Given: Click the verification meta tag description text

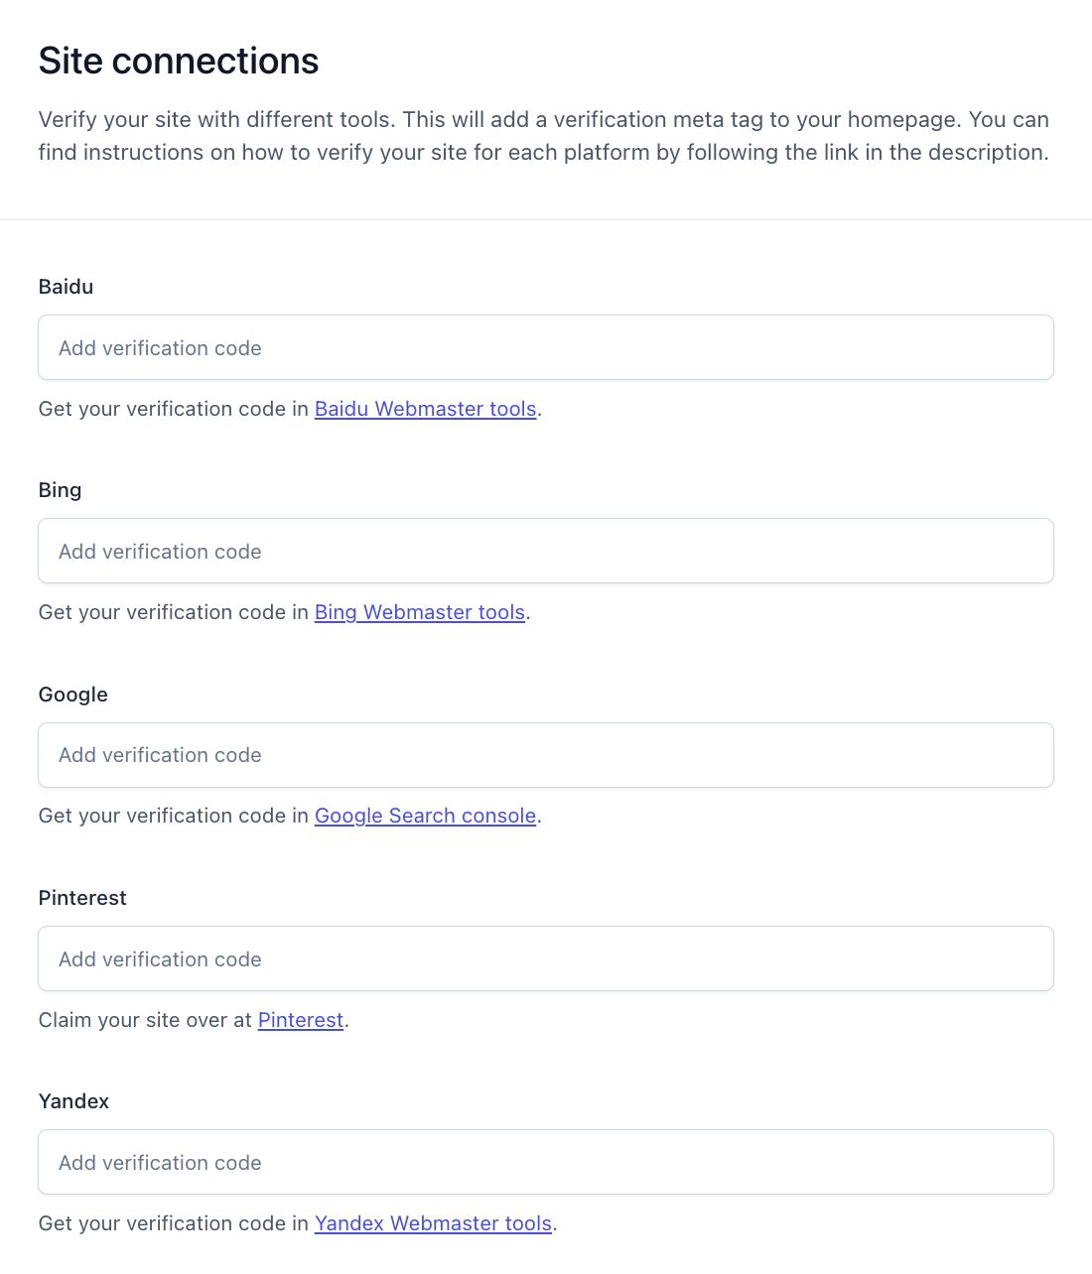Looking at the screenshot, I should pyautogui.click(x=544, y=136).
